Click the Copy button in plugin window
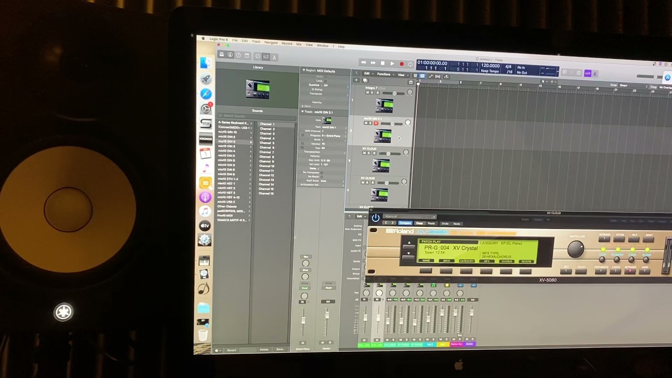The height and width of the screenshot is (378, 672). point(419,223)
